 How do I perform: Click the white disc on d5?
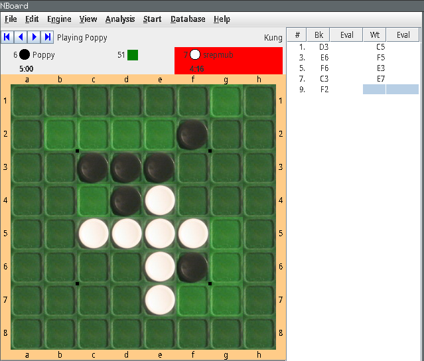(127, 234)
